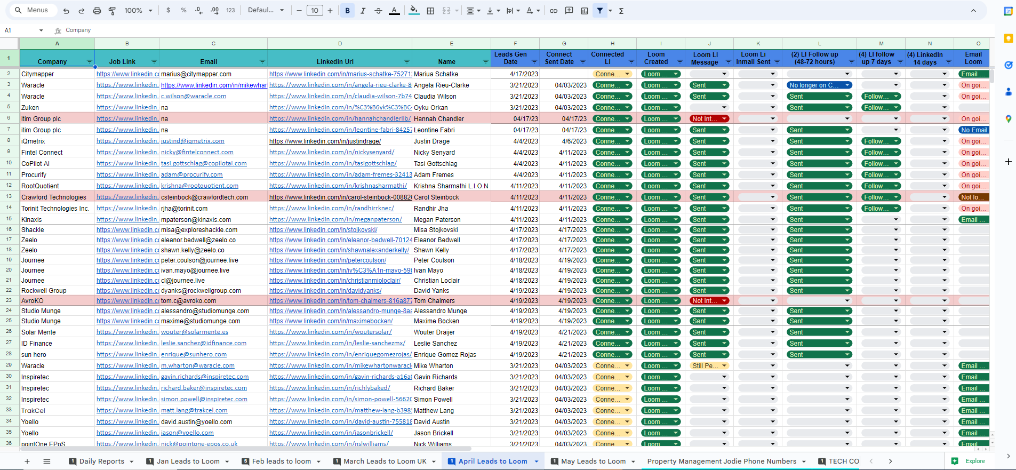Open the Name column filter button
The height and width of the screenshot is (470, 1016).
pos(486,62)
